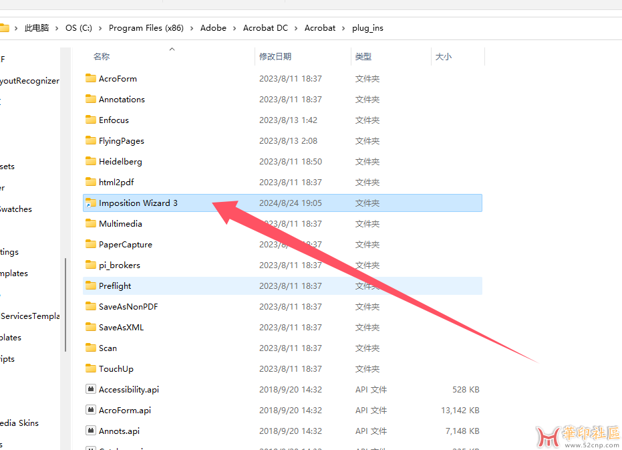Click edia Skins item in navigation pane
The image size is (622, 450).
click(x=19, y=423)
